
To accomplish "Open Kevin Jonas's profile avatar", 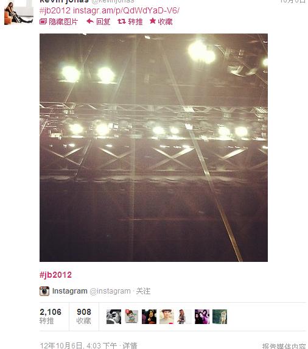I will (19, 12).
